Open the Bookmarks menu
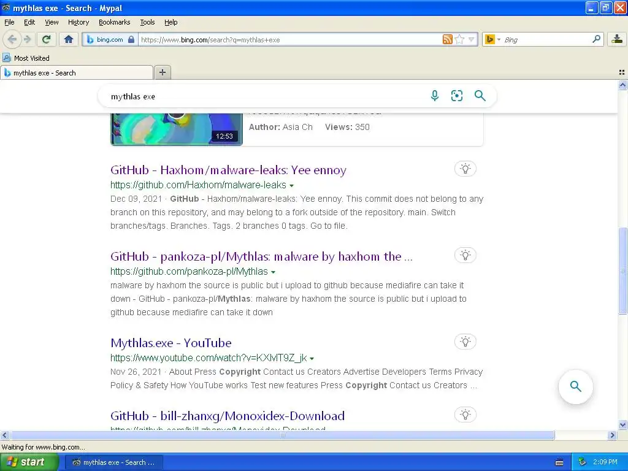This screenshot has width=628, height=471. (x=114, y=22)
